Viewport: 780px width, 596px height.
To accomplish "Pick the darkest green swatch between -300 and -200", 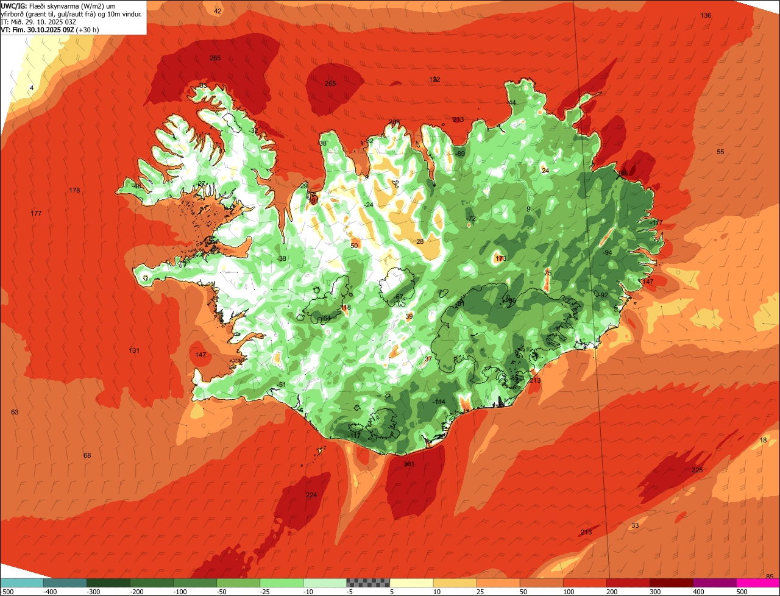I will [108, 583].
